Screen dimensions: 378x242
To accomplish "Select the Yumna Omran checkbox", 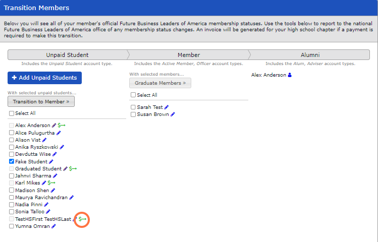I will tap(12, 226).
